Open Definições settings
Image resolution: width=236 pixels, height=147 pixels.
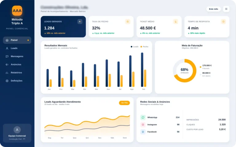pyautogui.click(x=17, y=81)
